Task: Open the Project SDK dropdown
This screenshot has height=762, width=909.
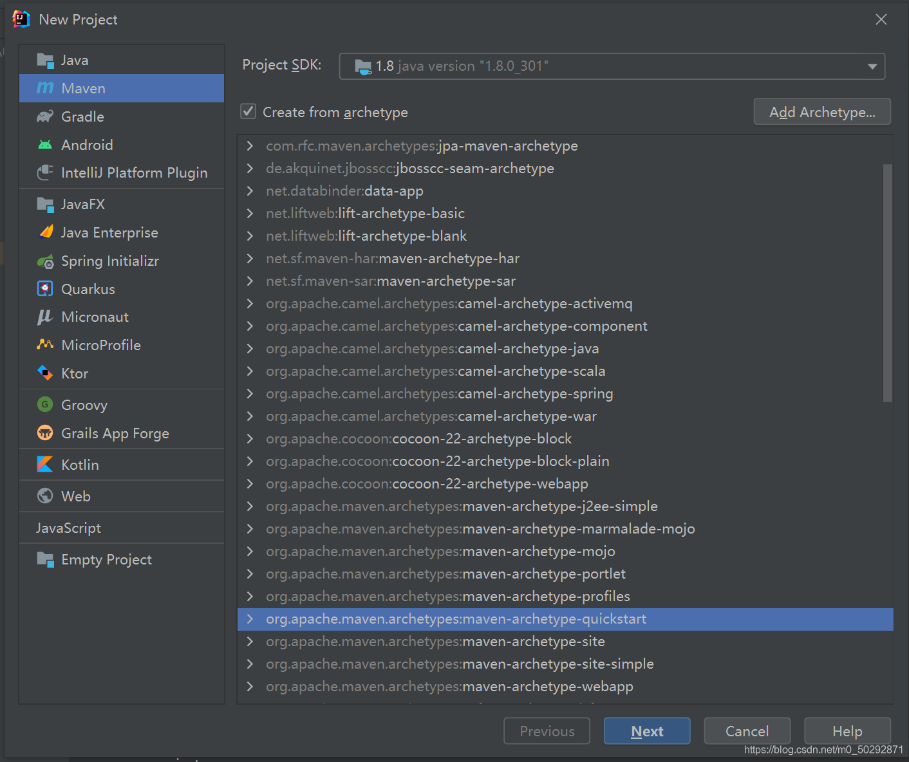Action: click(612, 66)
